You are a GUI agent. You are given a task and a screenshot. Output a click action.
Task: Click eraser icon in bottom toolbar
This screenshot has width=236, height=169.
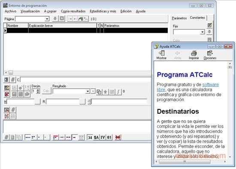pyautogui.click(x=6, y=137)
